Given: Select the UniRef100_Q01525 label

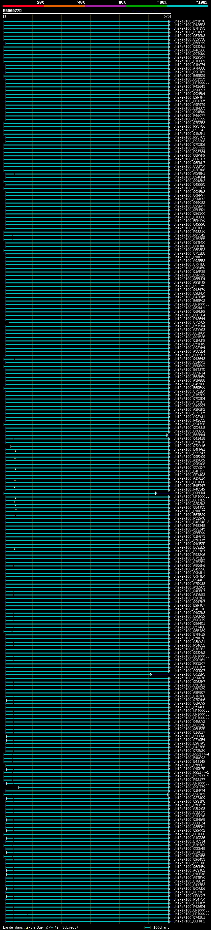Looking at the screenshot, I should (x=189, y=80).
